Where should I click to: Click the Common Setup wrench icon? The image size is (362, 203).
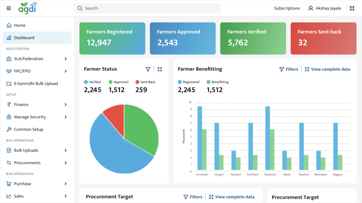point(9,129)
